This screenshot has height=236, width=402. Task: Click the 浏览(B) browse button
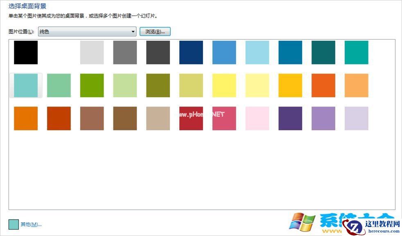155,31
